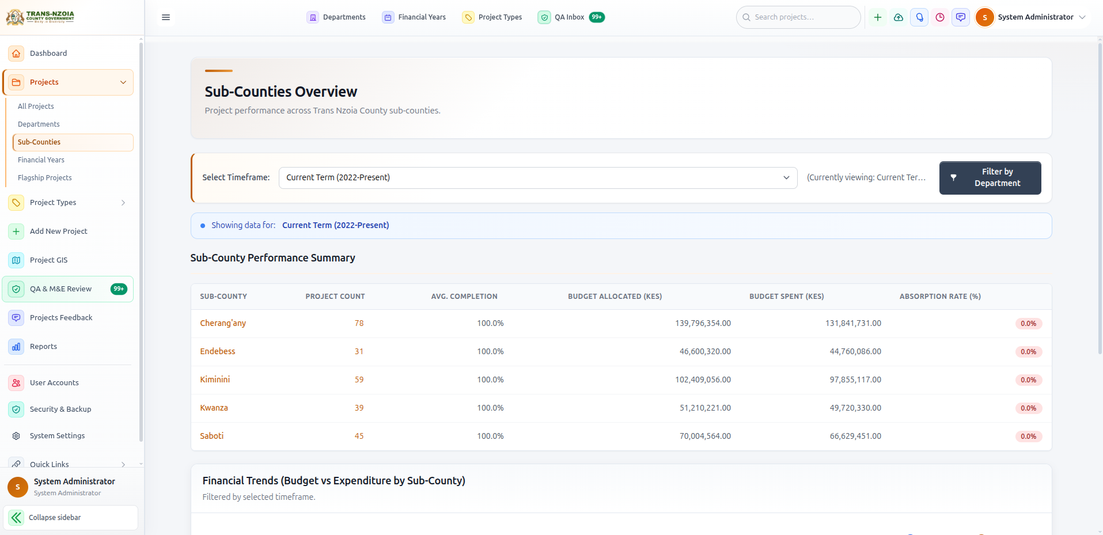Click the Projects Feedback chat icon in sidebar
1103x535 pixels.
16,318
